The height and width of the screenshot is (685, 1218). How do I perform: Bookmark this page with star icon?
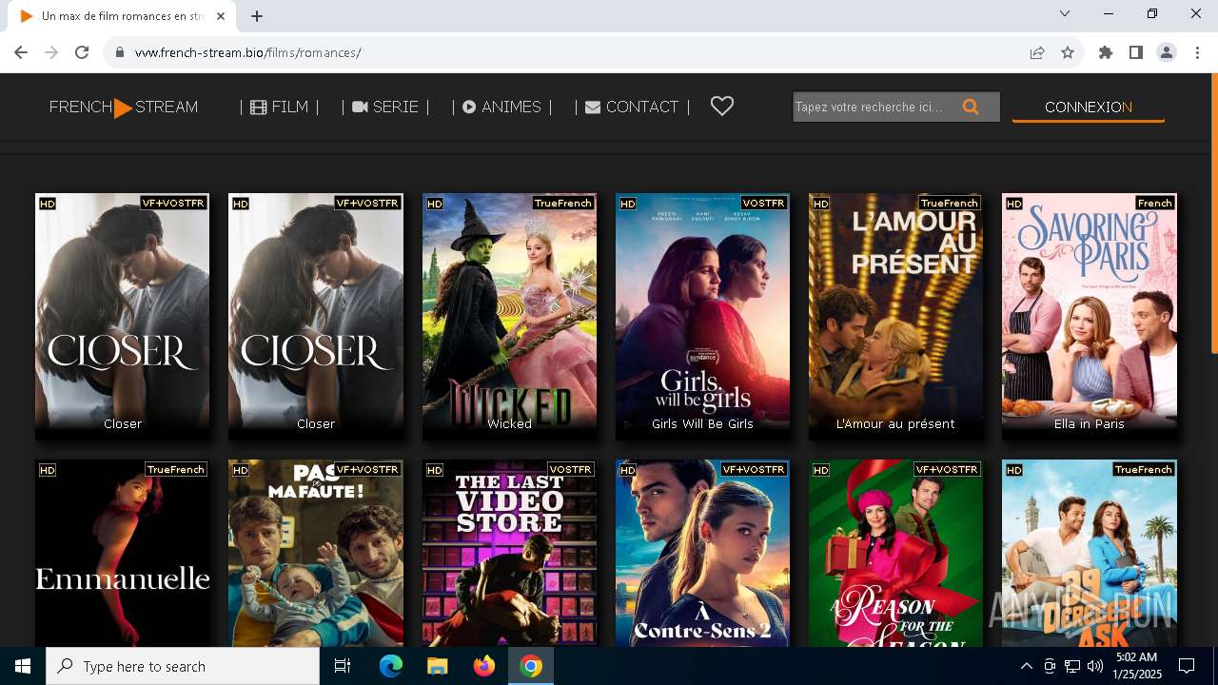click(1068, 52)
